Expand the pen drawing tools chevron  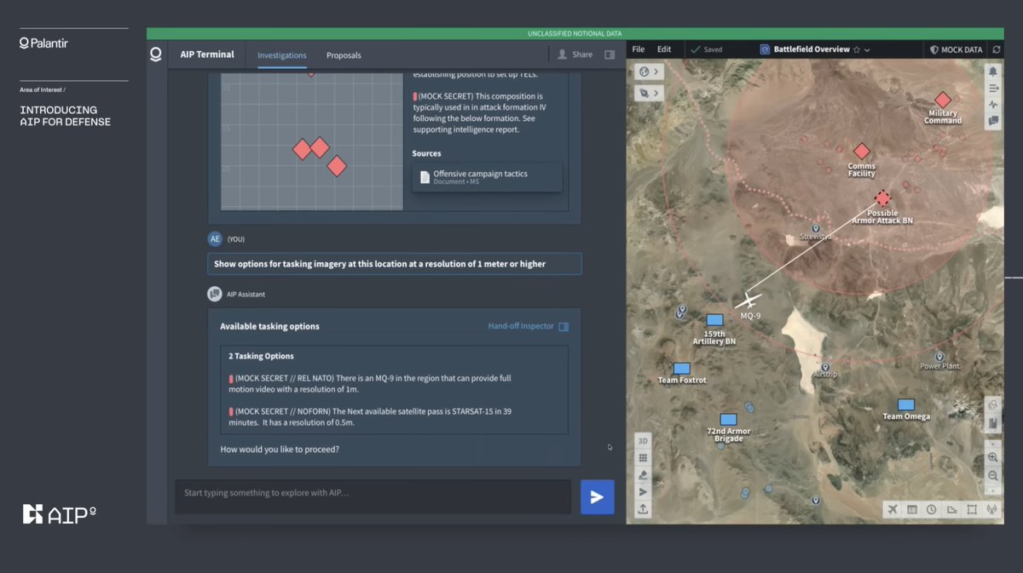coord(658,92)
